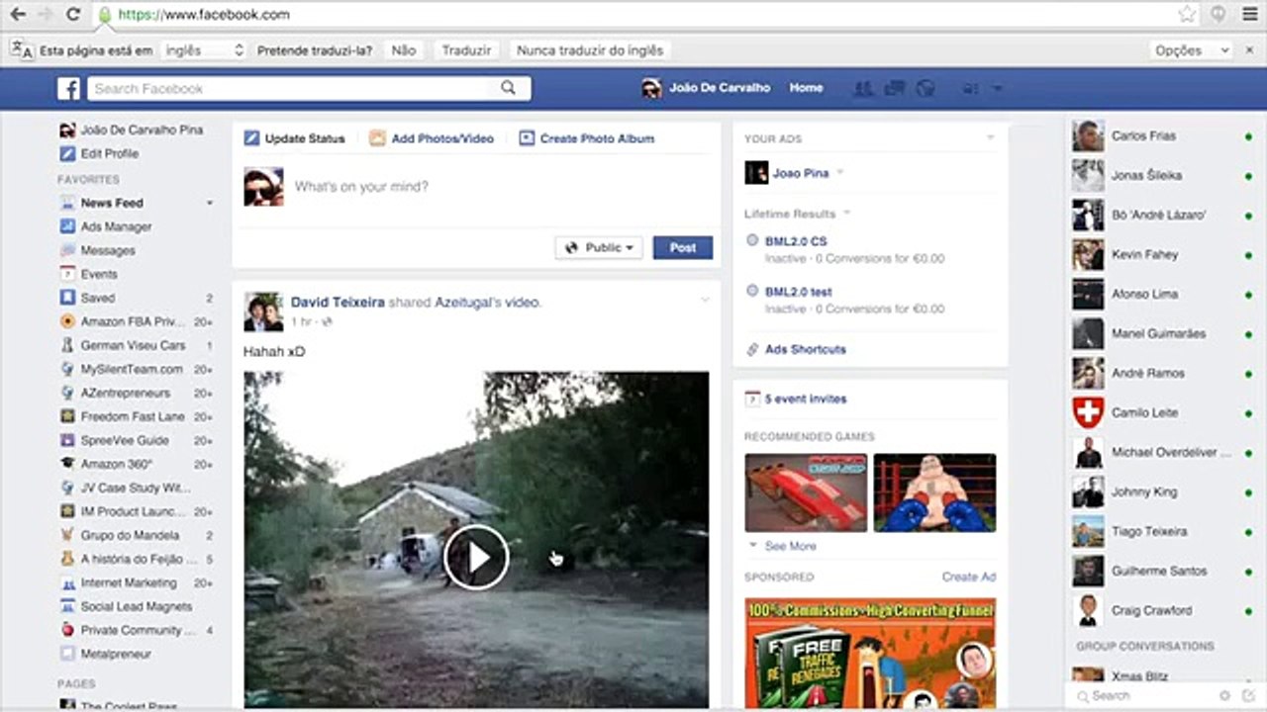
Task: Open the SpreeVee Guide group
Action: click(x=125, y=440)
